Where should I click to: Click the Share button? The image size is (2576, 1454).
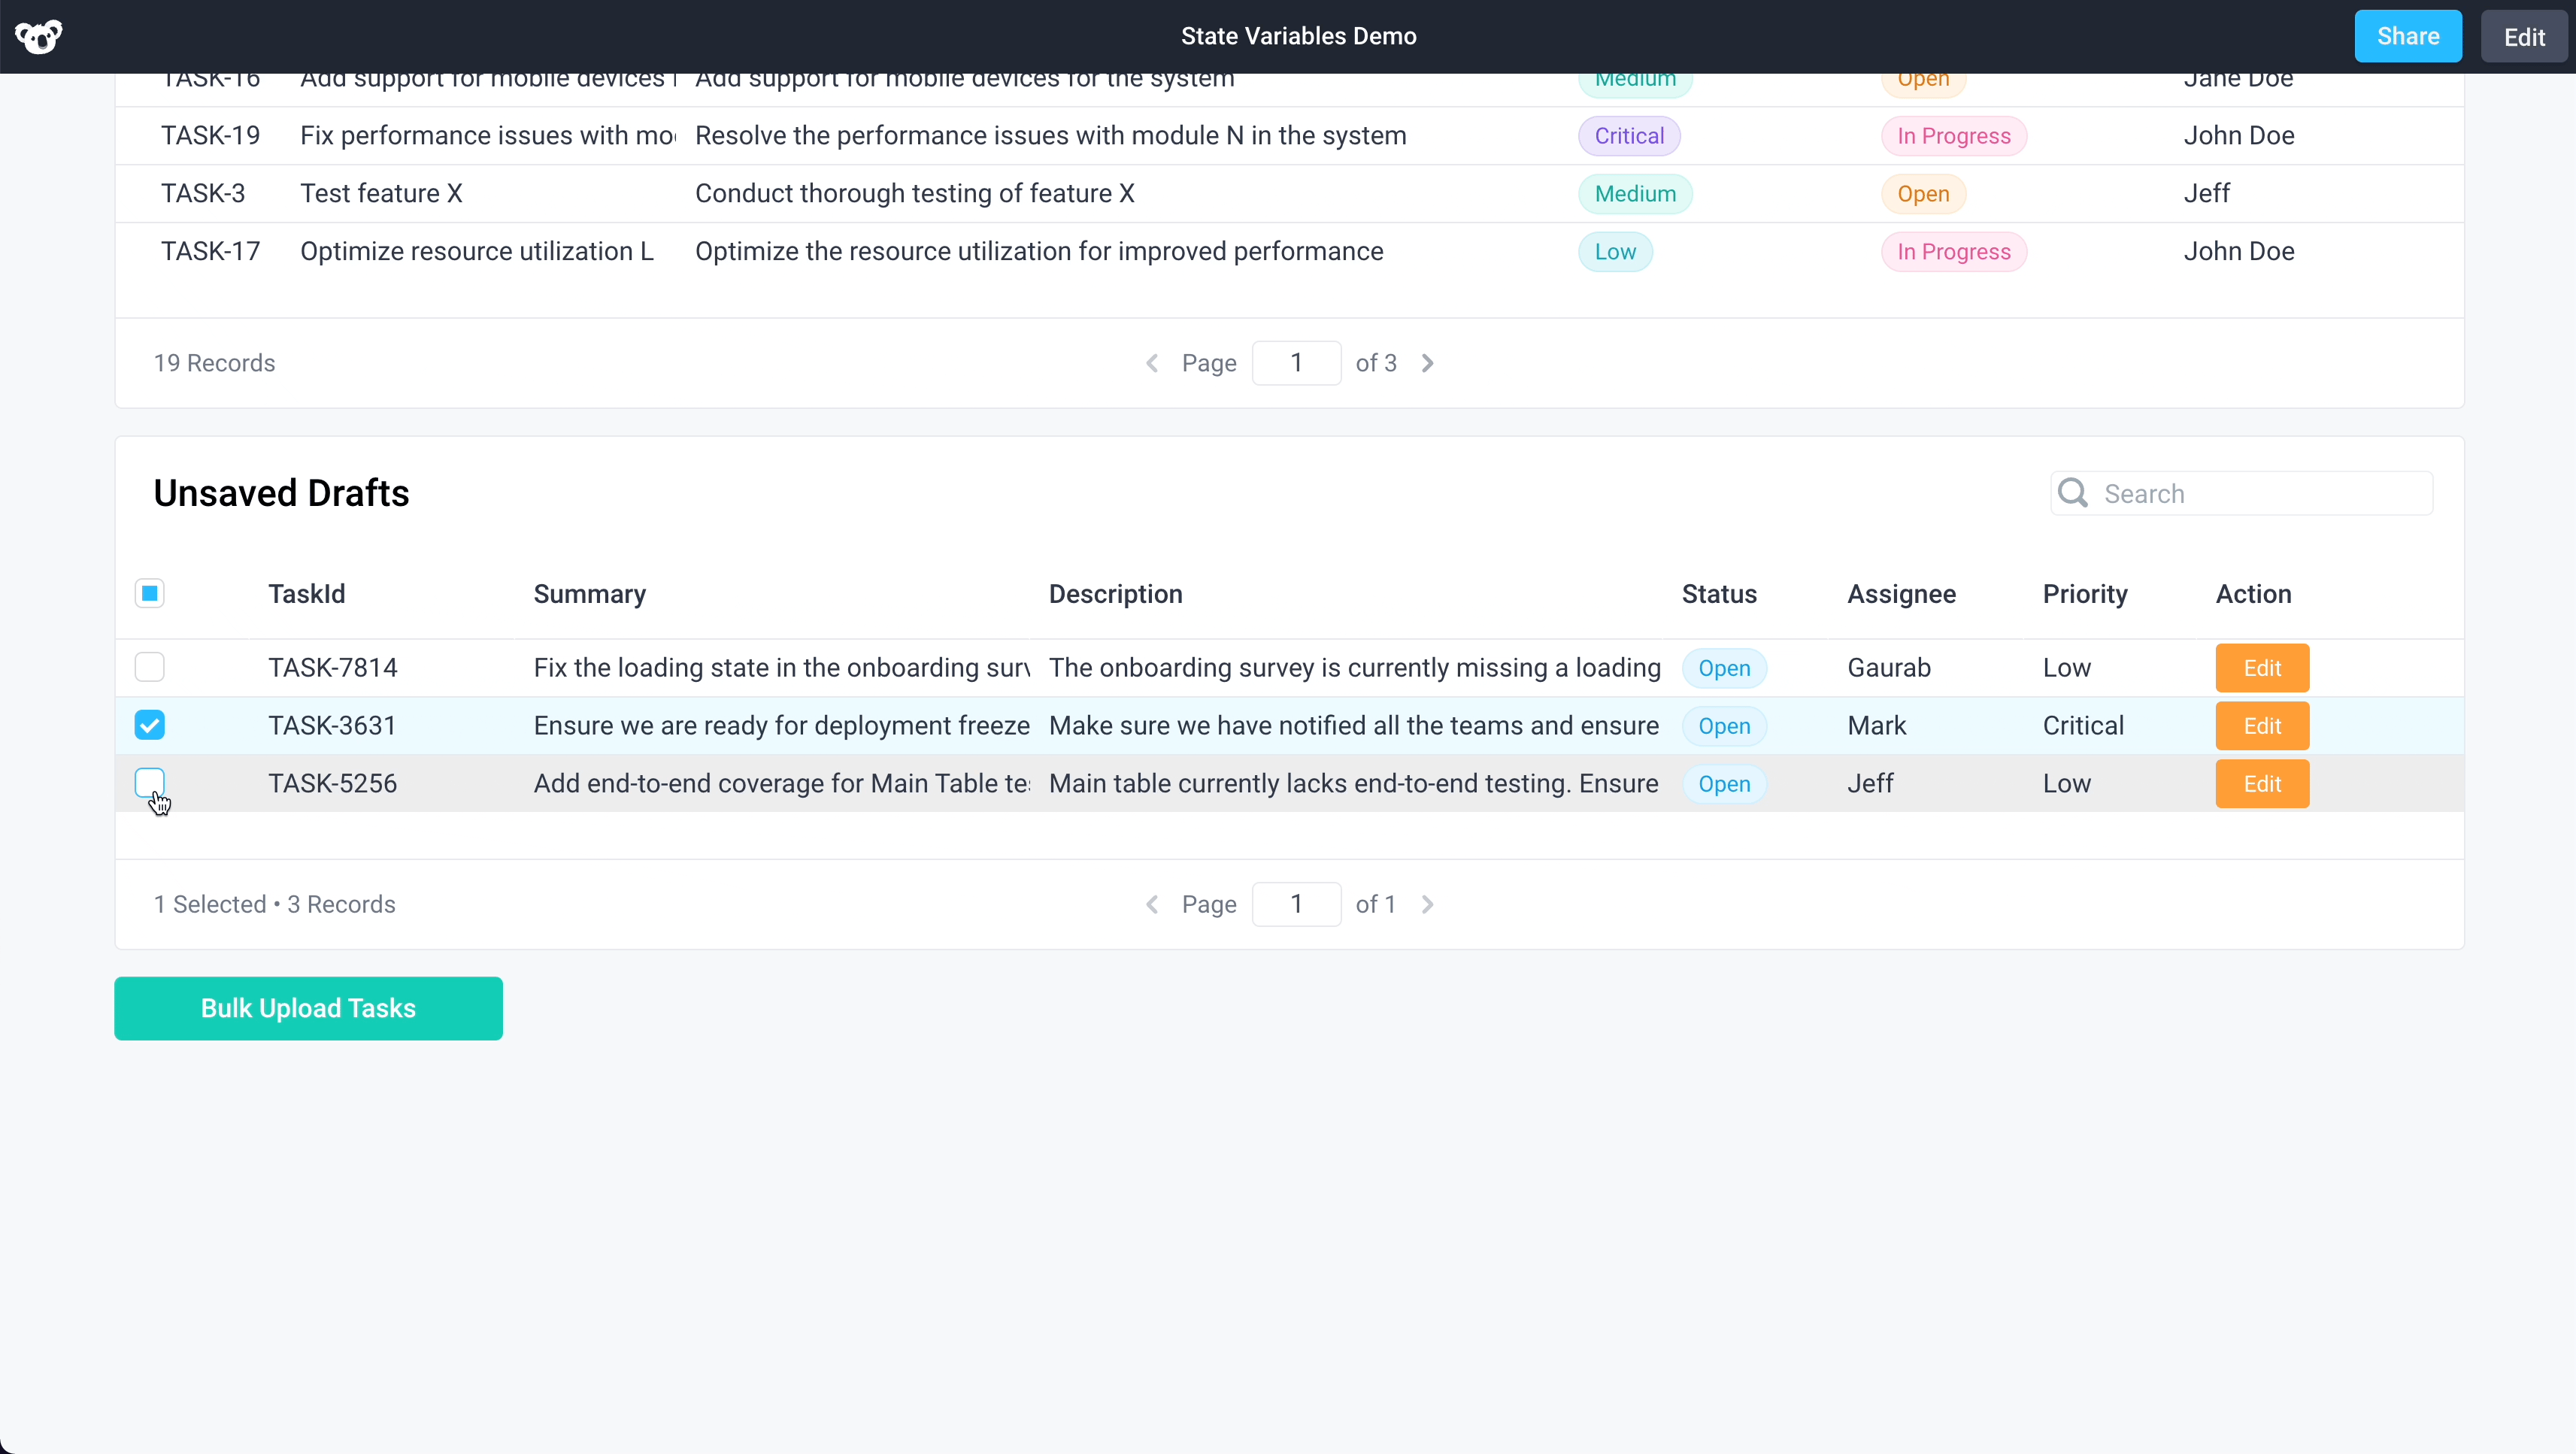(x=2408, y=36)
